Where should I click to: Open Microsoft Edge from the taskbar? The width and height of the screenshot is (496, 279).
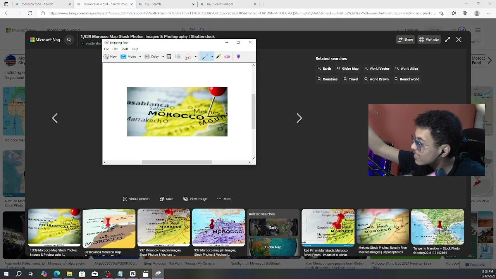[x=57, y=274]
